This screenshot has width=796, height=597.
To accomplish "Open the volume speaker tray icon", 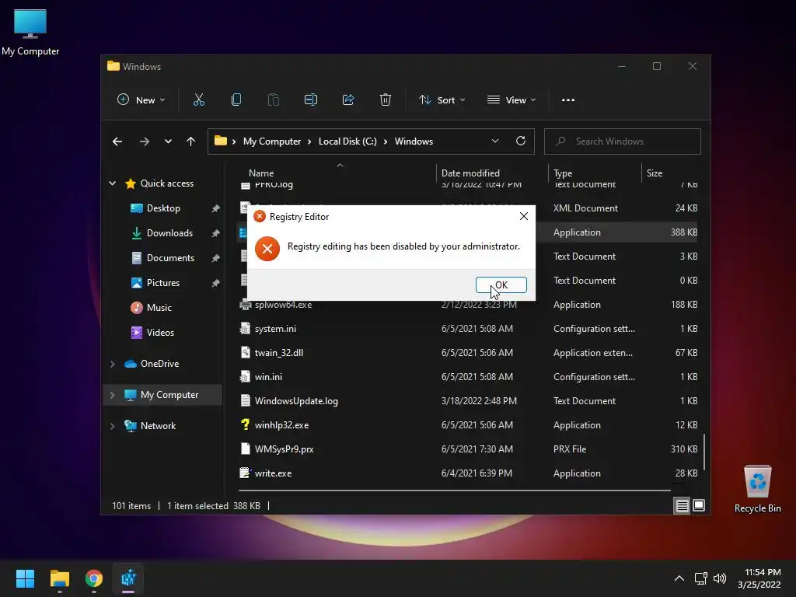I will (x=719, y=578).
